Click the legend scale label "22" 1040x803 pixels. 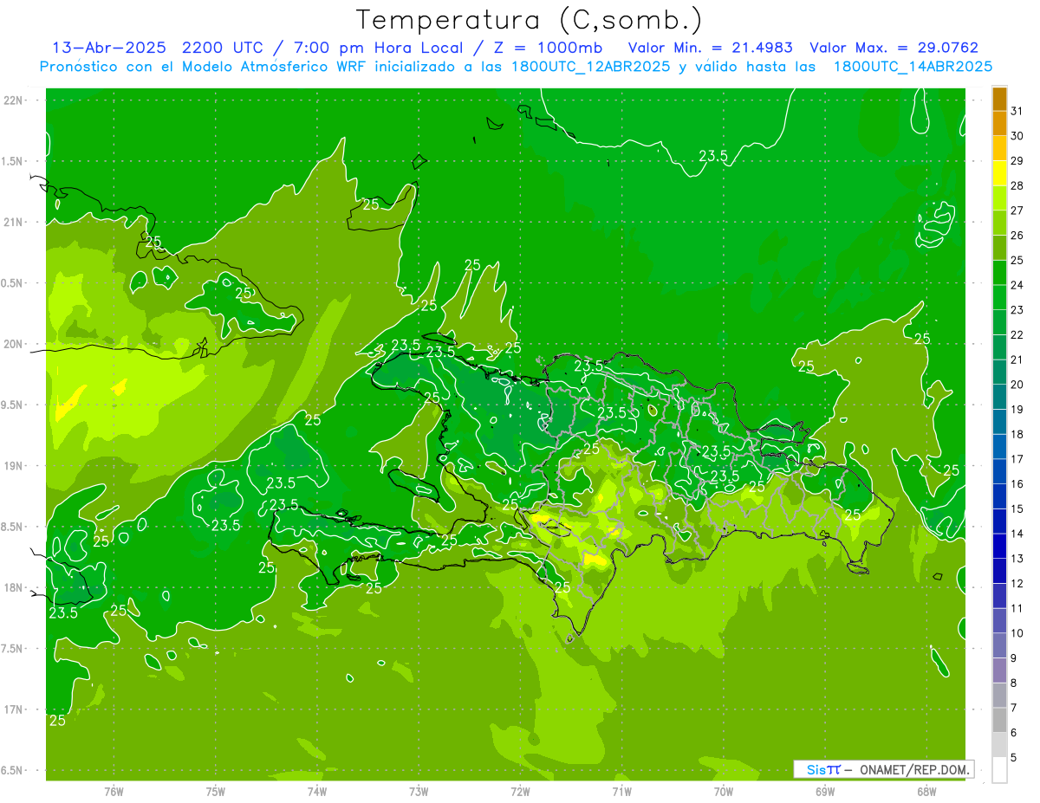(x=1017, y=334)
